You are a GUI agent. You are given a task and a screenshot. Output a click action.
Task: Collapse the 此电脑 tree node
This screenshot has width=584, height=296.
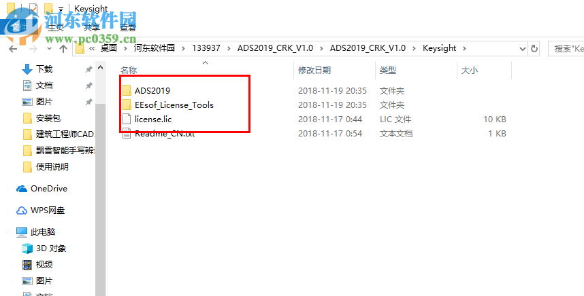pyautogui.click(x=7, y=232)
